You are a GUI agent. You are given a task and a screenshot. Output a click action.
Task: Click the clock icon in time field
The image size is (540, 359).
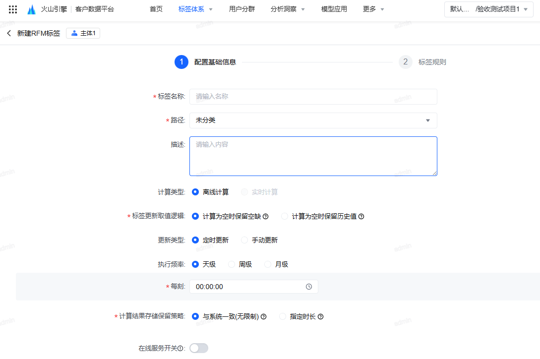[x=309, y=287]
